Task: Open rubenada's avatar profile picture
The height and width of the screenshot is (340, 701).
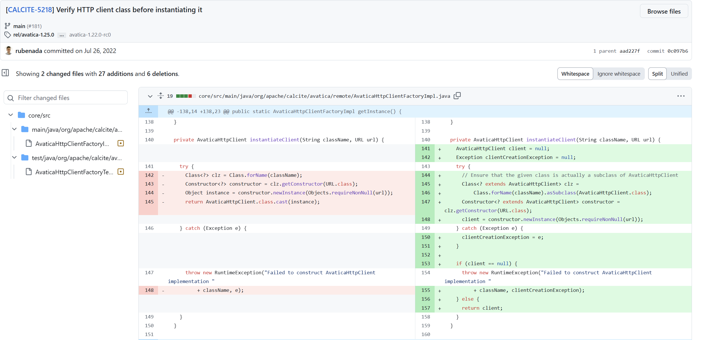Action: 9,51
